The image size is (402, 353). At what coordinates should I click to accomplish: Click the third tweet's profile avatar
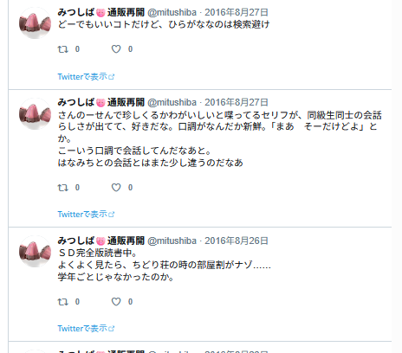pyautogui.click(x=35, y=252)
